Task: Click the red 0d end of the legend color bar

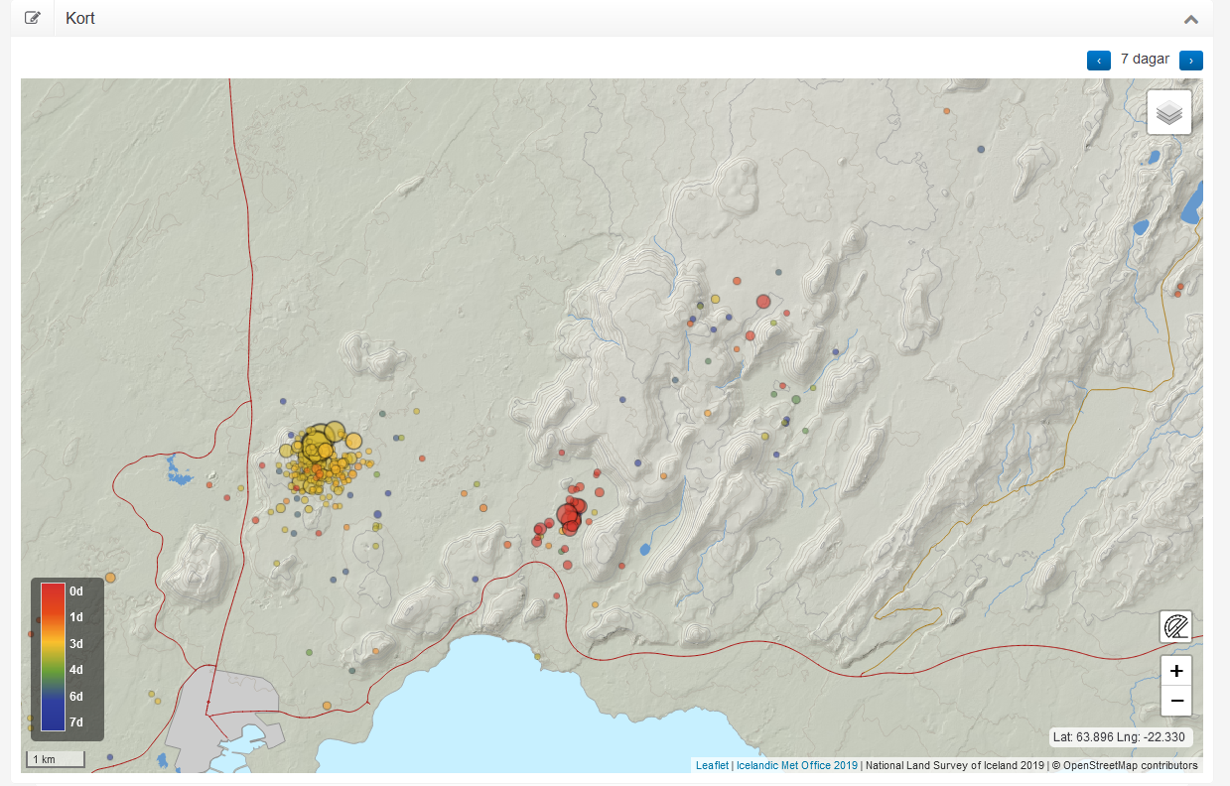Action: coord(53,591)
